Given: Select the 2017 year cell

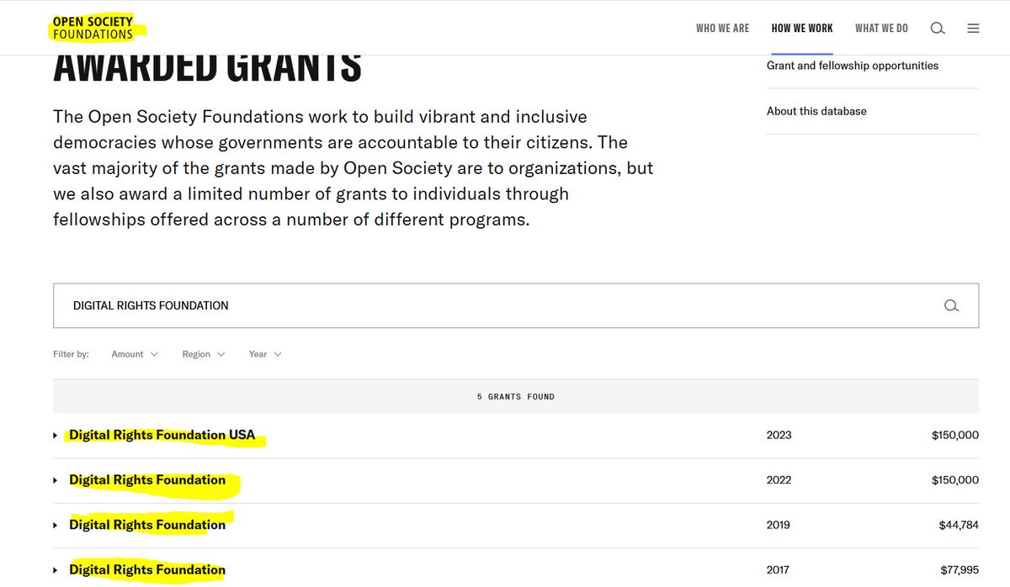Looking at the screenshot, I should [x=779, y=569].
